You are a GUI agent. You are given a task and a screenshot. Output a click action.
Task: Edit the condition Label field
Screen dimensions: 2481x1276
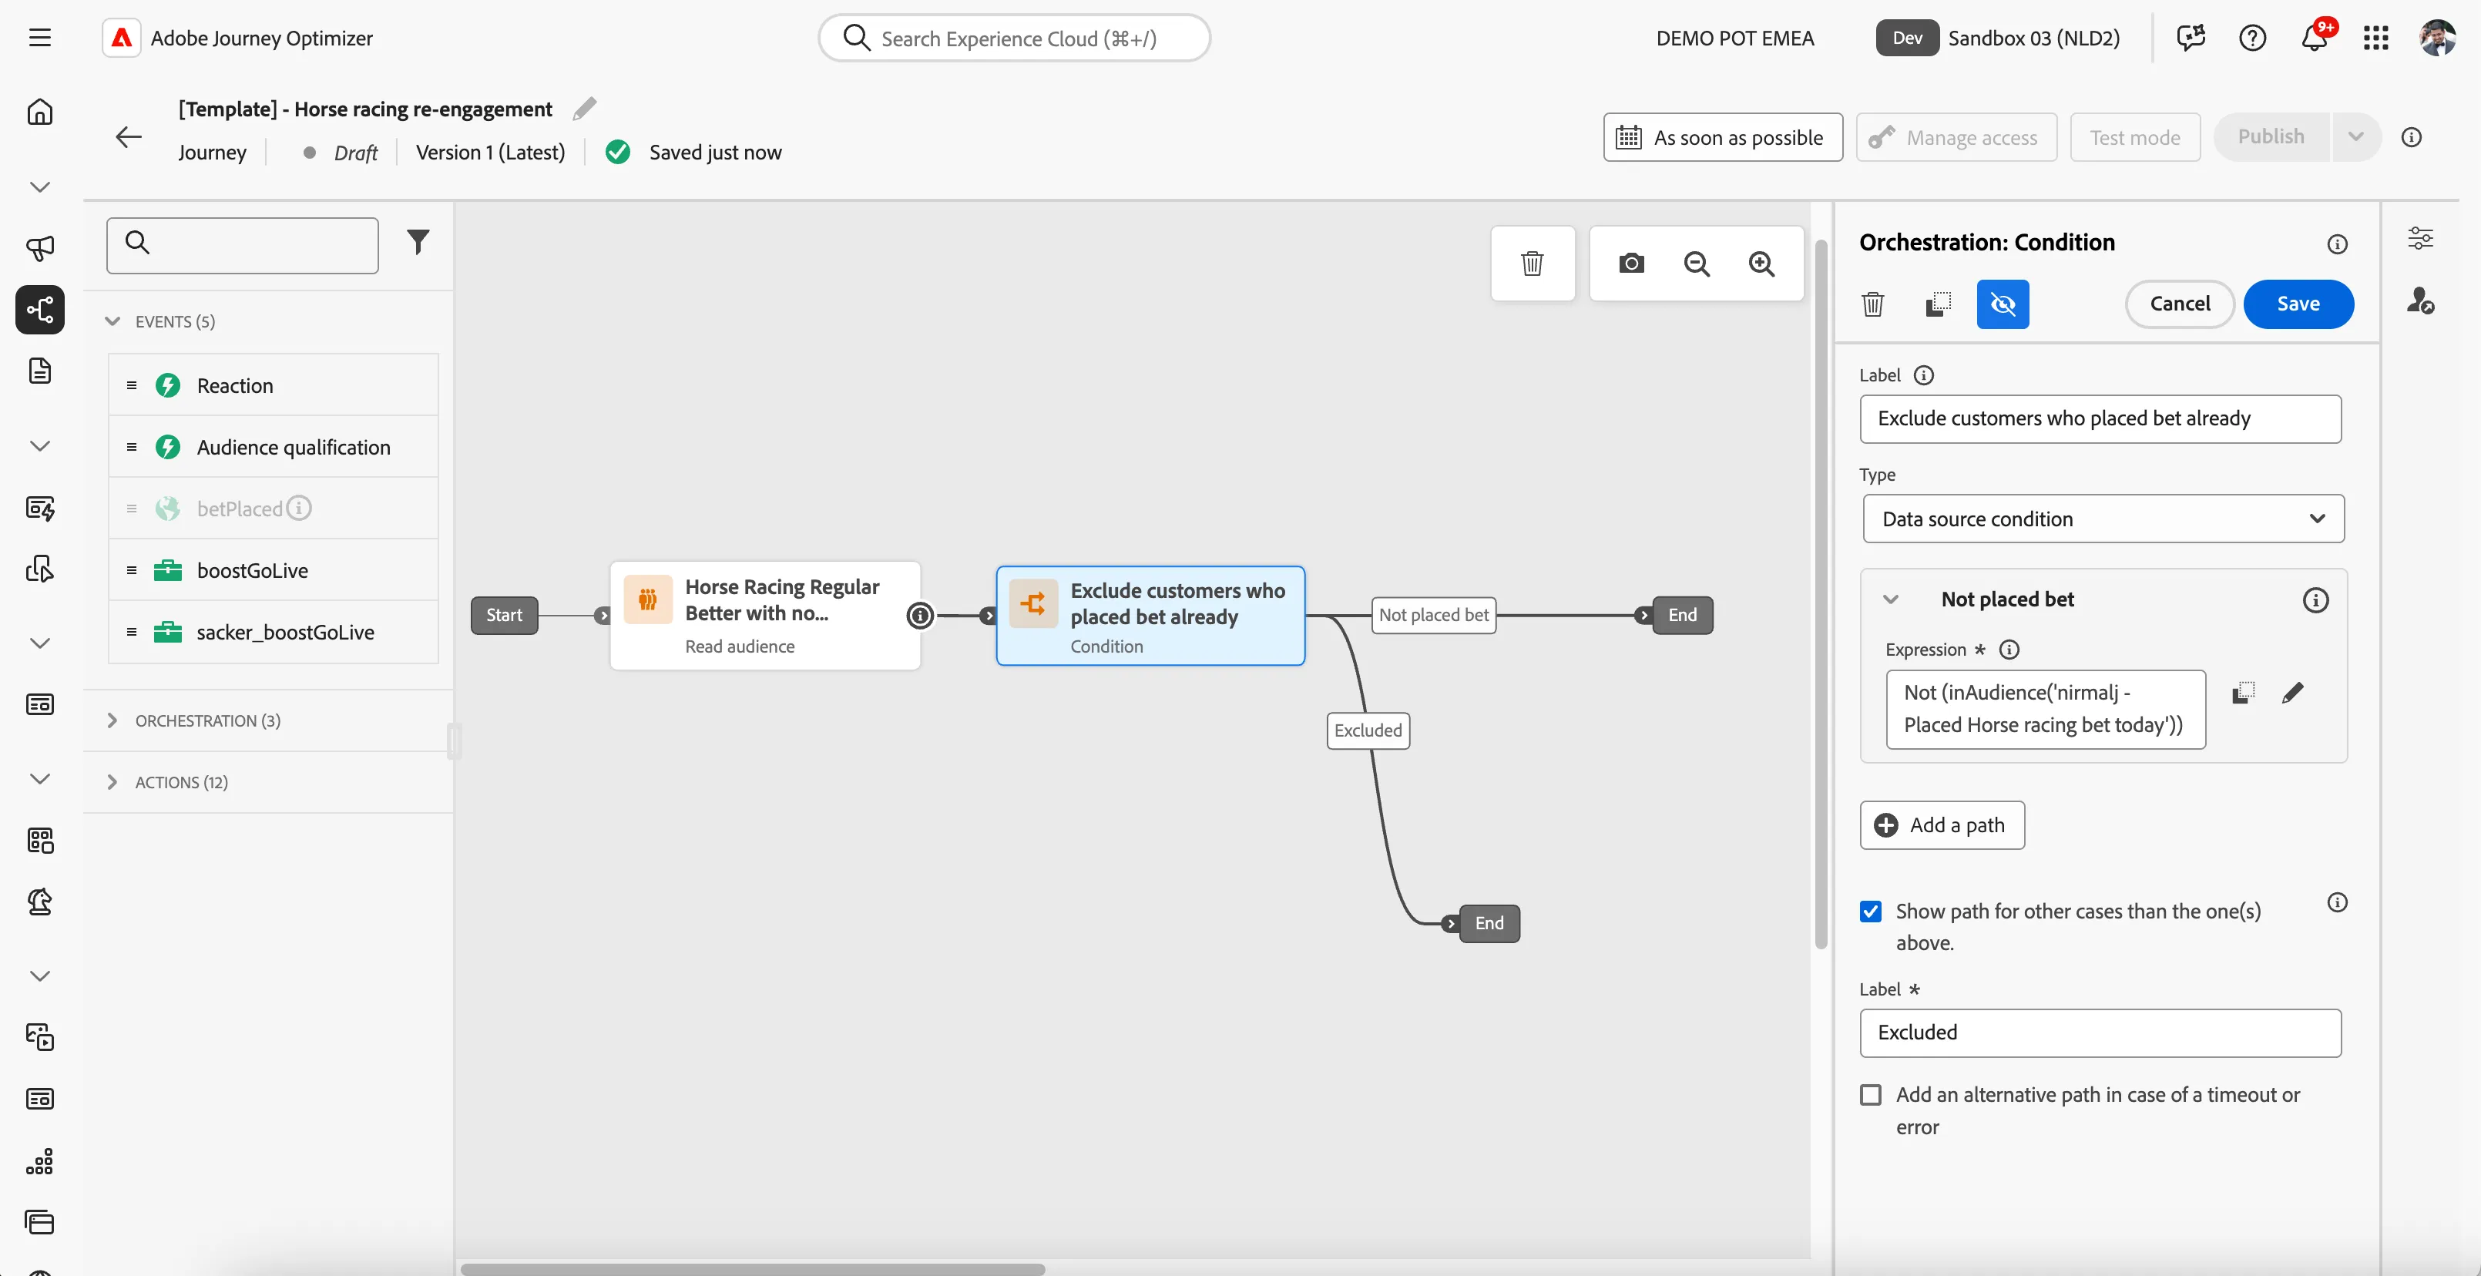pos(2100,419)
